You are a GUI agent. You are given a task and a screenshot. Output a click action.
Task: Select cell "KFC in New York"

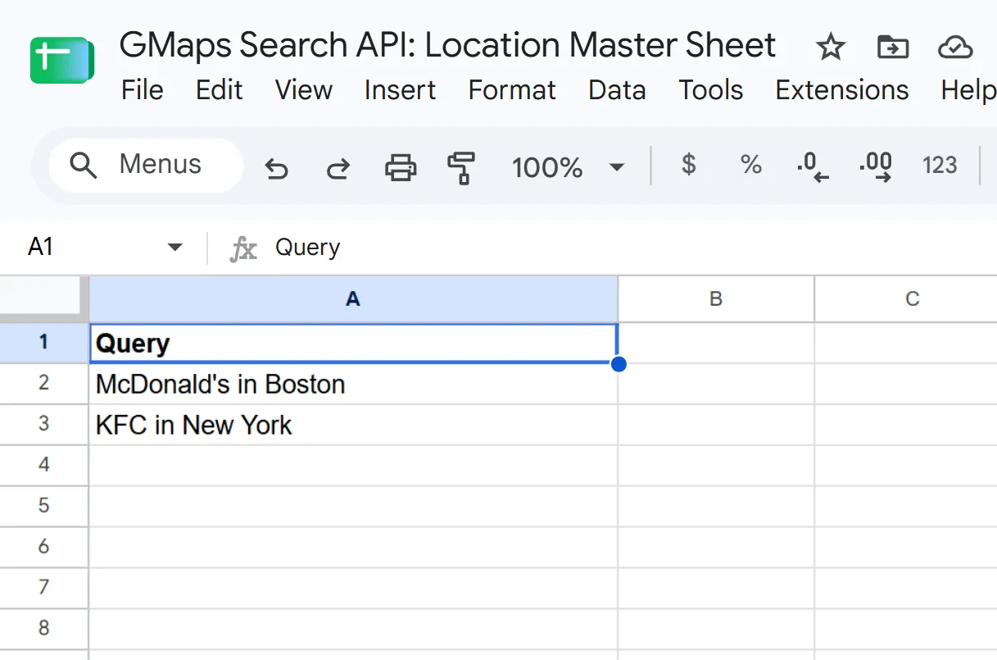pos(353,425)
